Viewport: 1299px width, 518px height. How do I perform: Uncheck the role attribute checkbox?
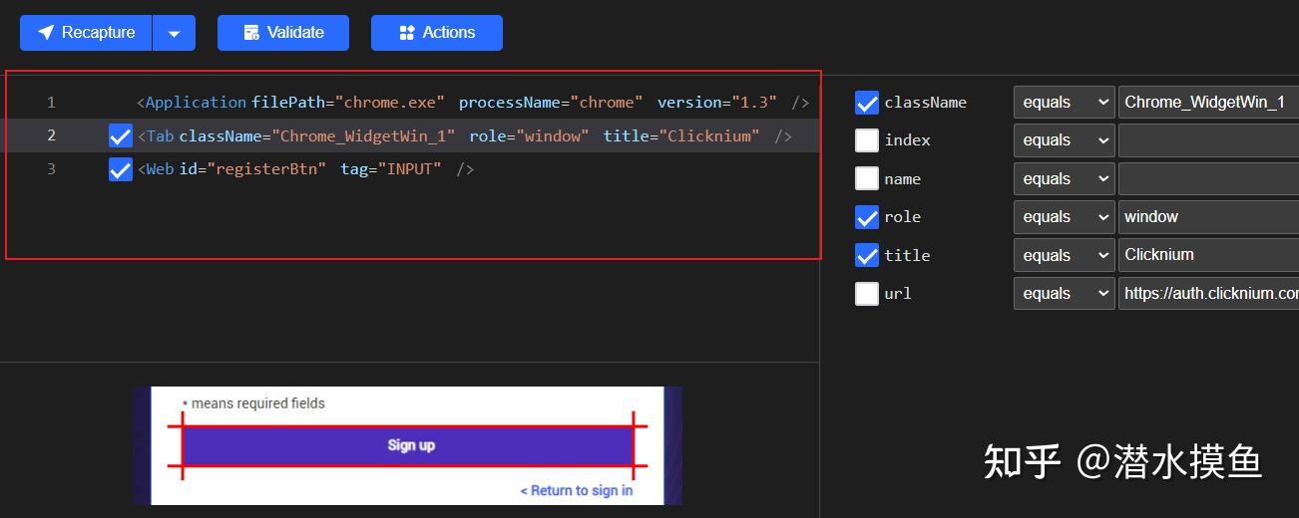[x=867, y=217]
